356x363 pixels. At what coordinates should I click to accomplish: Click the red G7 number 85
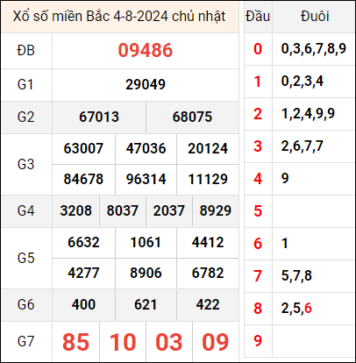point(75,342)
